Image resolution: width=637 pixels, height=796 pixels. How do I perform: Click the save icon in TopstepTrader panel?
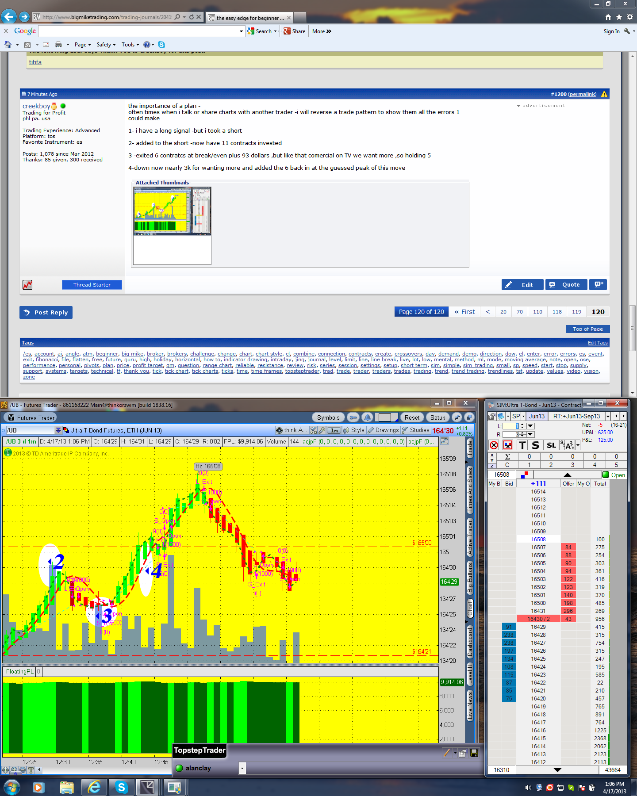pyautogui.click(x=474, y=753)
